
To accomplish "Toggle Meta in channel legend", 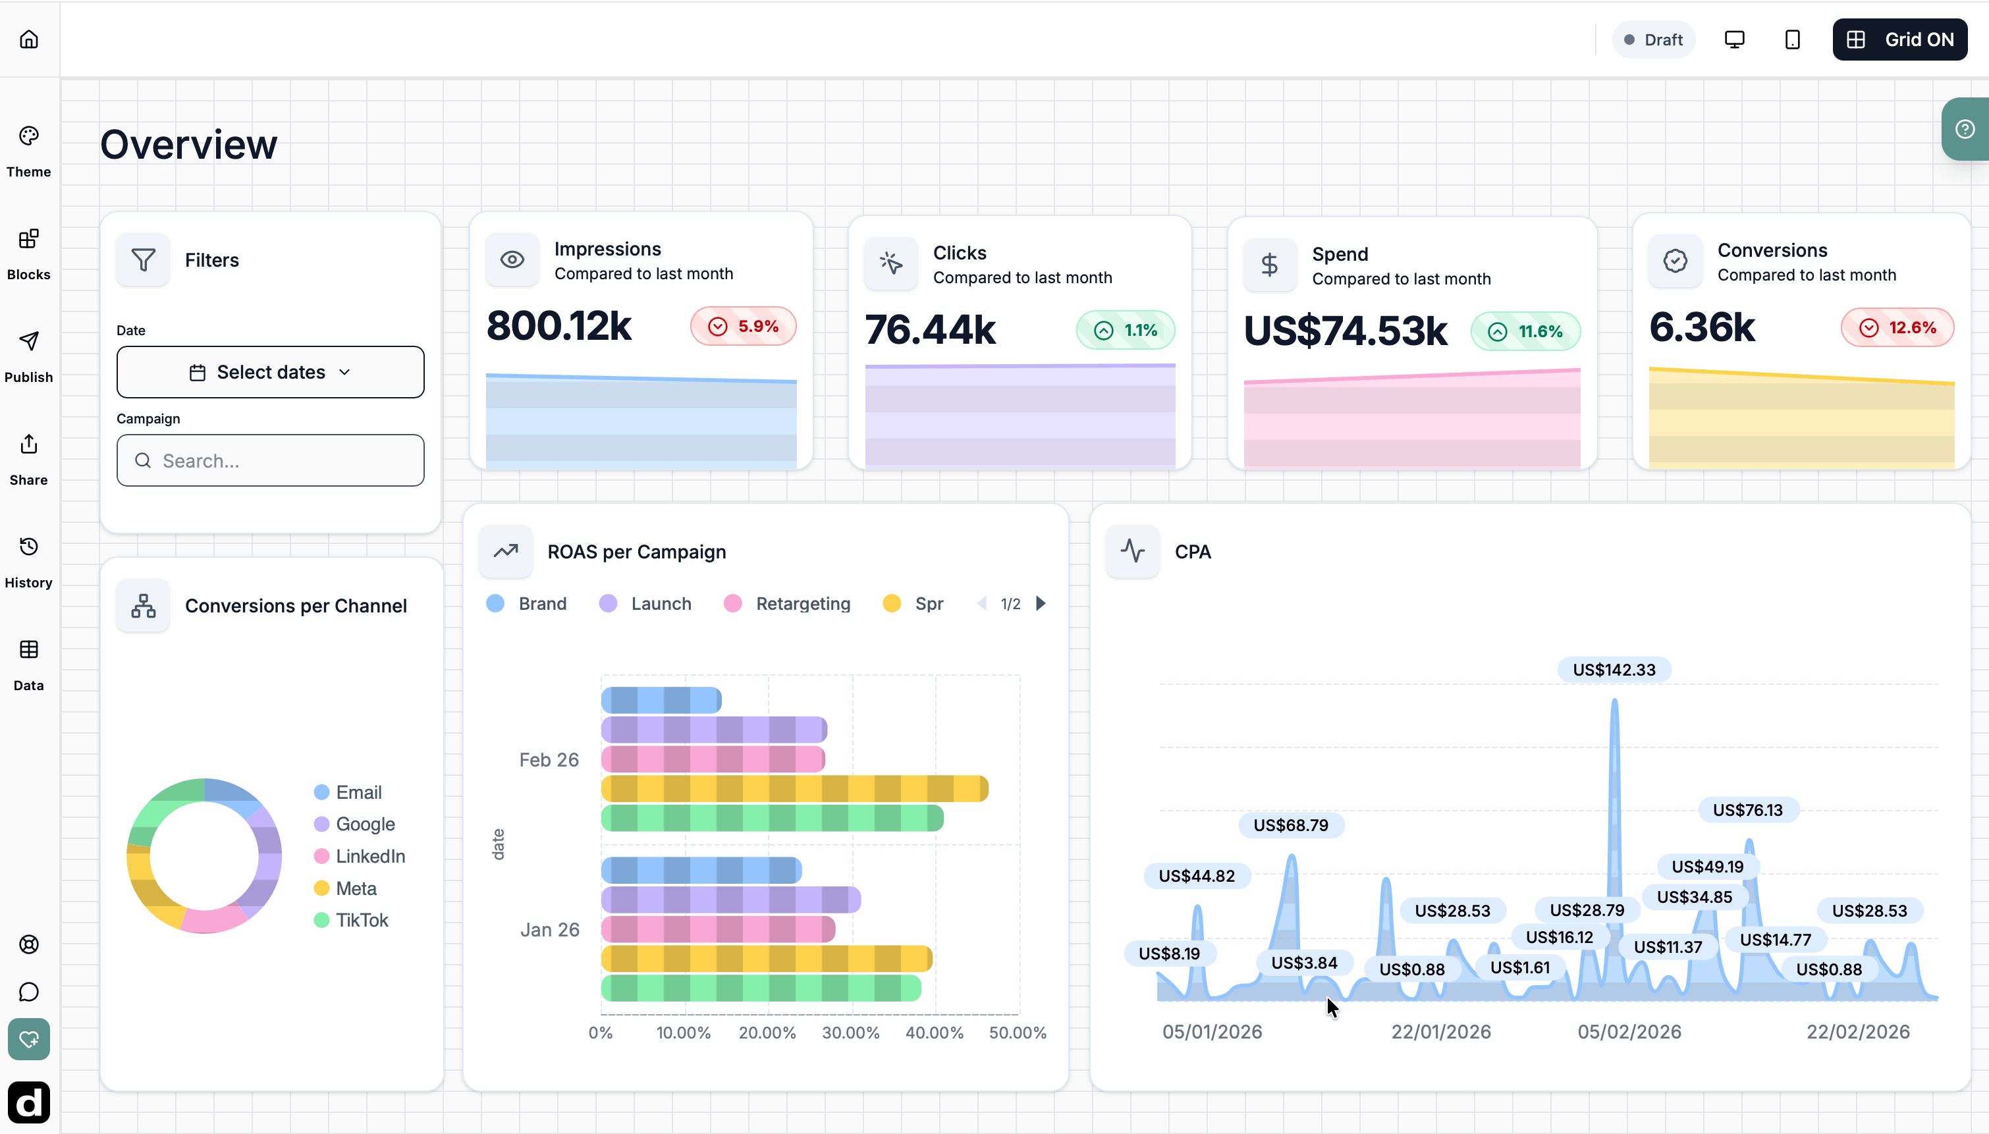I will [x=345, y=888].
